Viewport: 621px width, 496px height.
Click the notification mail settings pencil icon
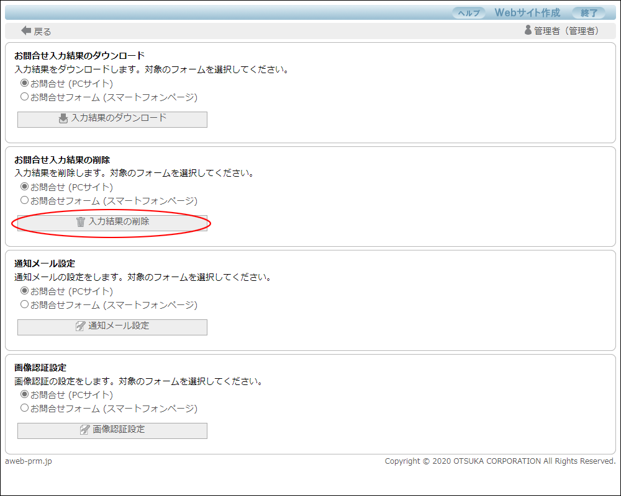point(81,326)
